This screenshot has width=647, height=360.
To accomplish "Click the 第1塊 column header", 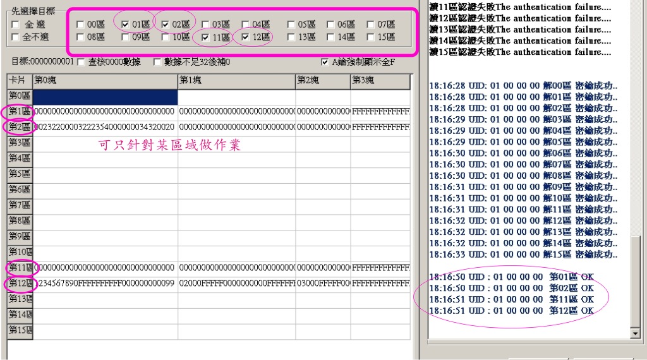I will point(236,81).
